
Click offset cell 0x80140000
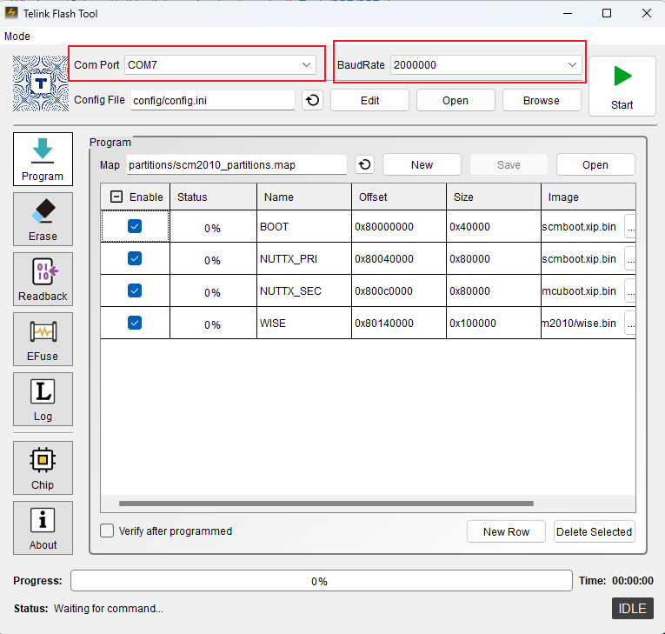coord(399,324)
